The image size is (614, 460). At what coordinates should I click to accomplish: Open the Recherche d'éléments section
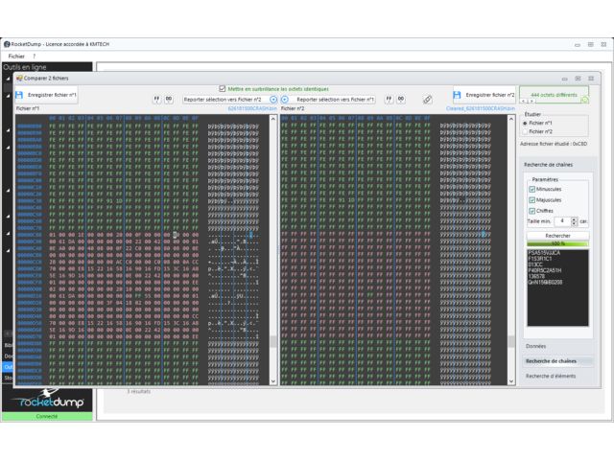click(x=557, y=376)
